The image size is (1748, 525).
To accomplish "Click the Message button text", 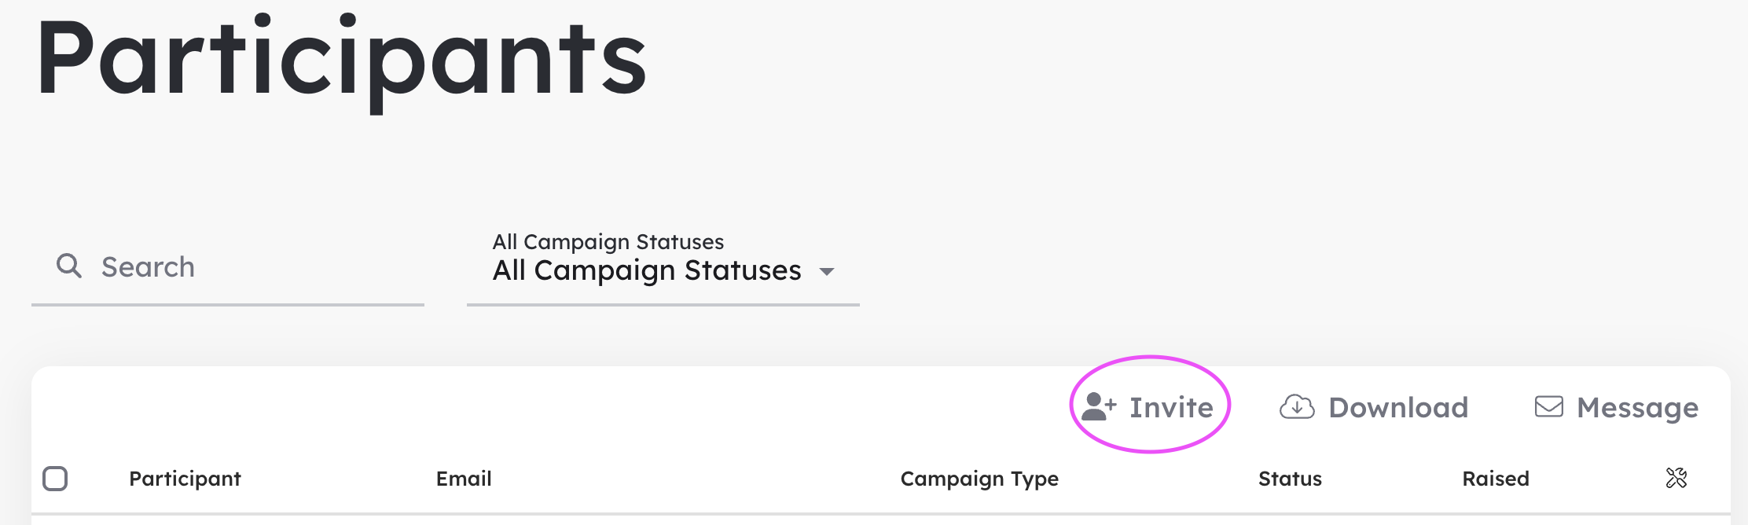I will 1637,408.
